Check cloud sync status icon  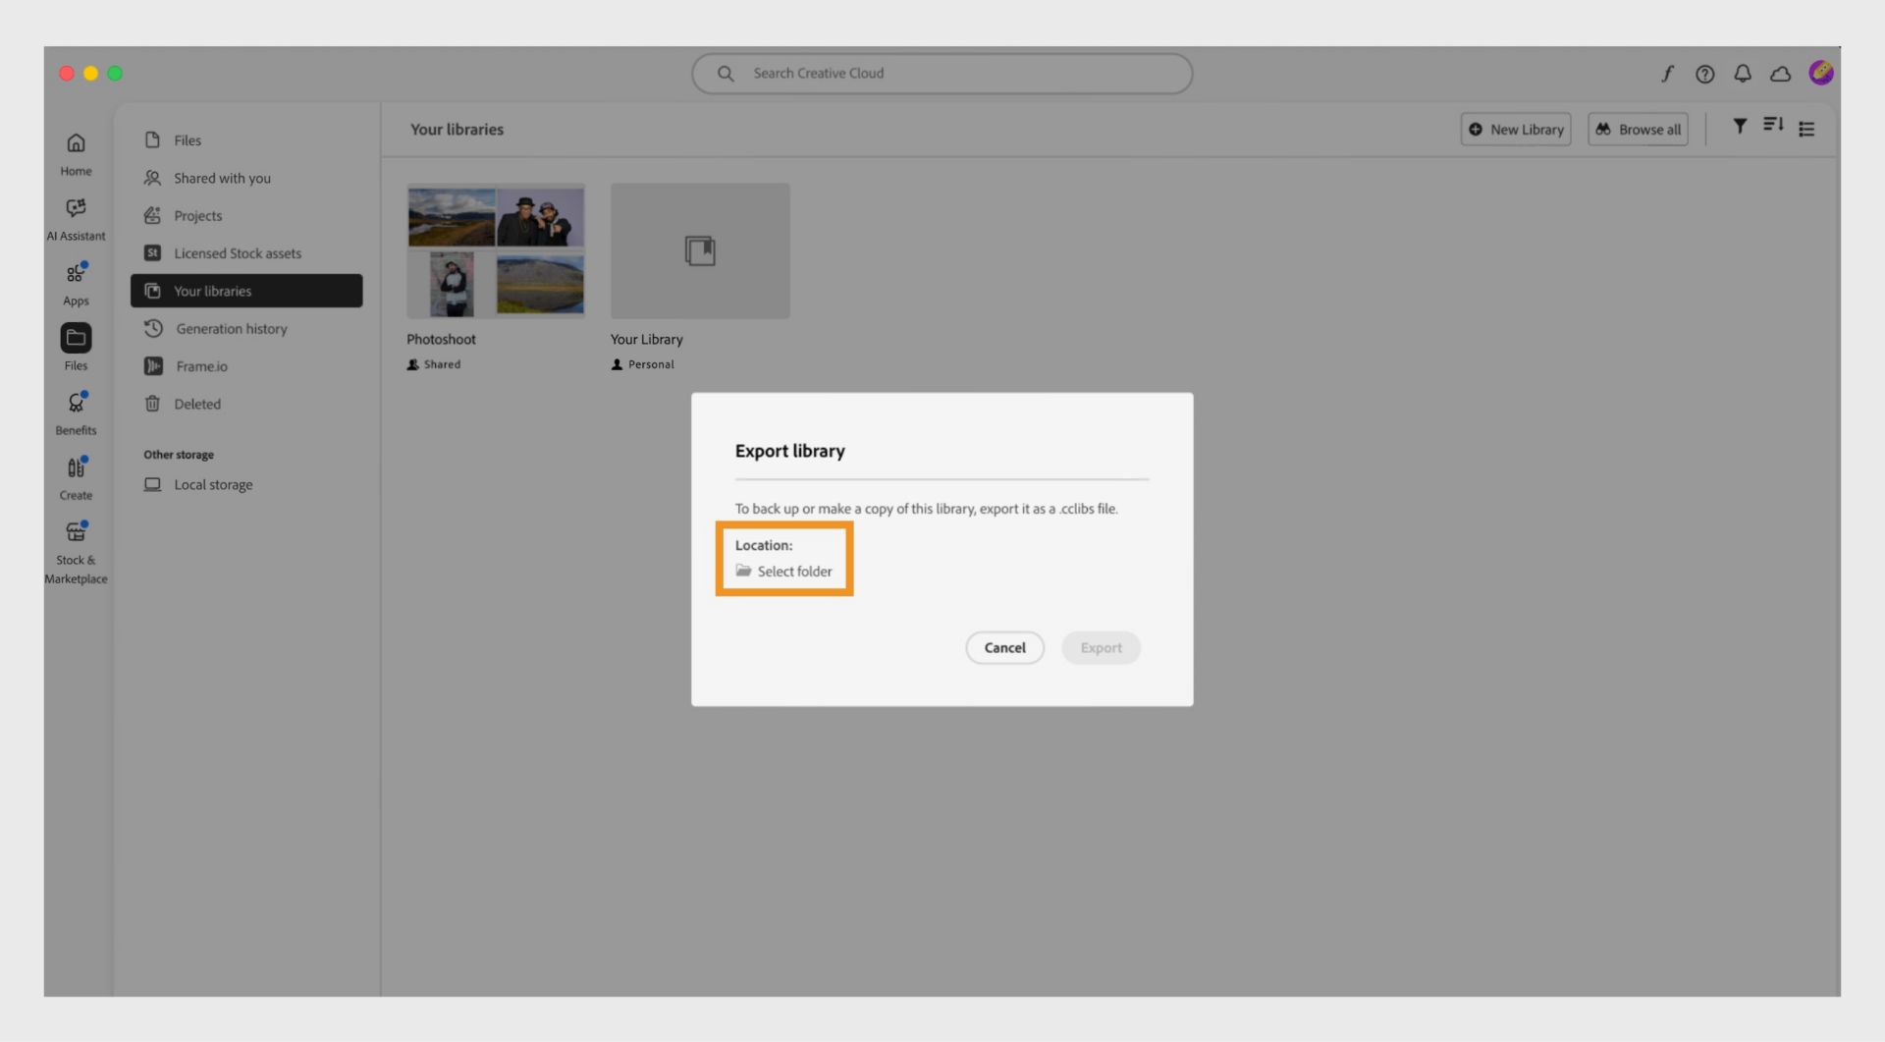pyautogui.click(x=1781, y=74)
